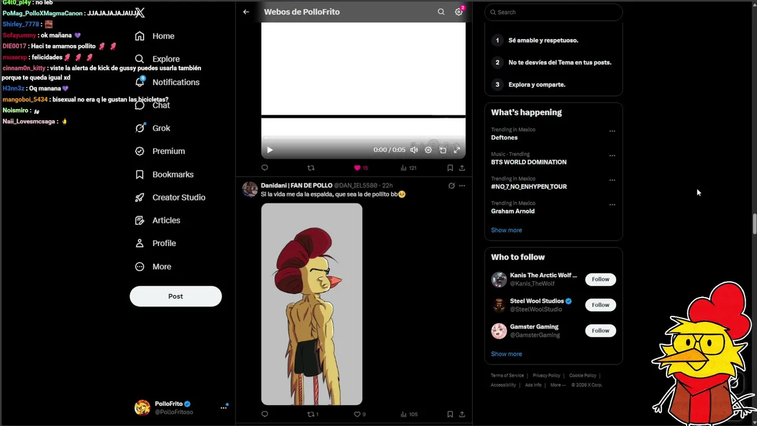Click the Articles sidebar icon
This screenshot has width=757, height=426.
140,220
